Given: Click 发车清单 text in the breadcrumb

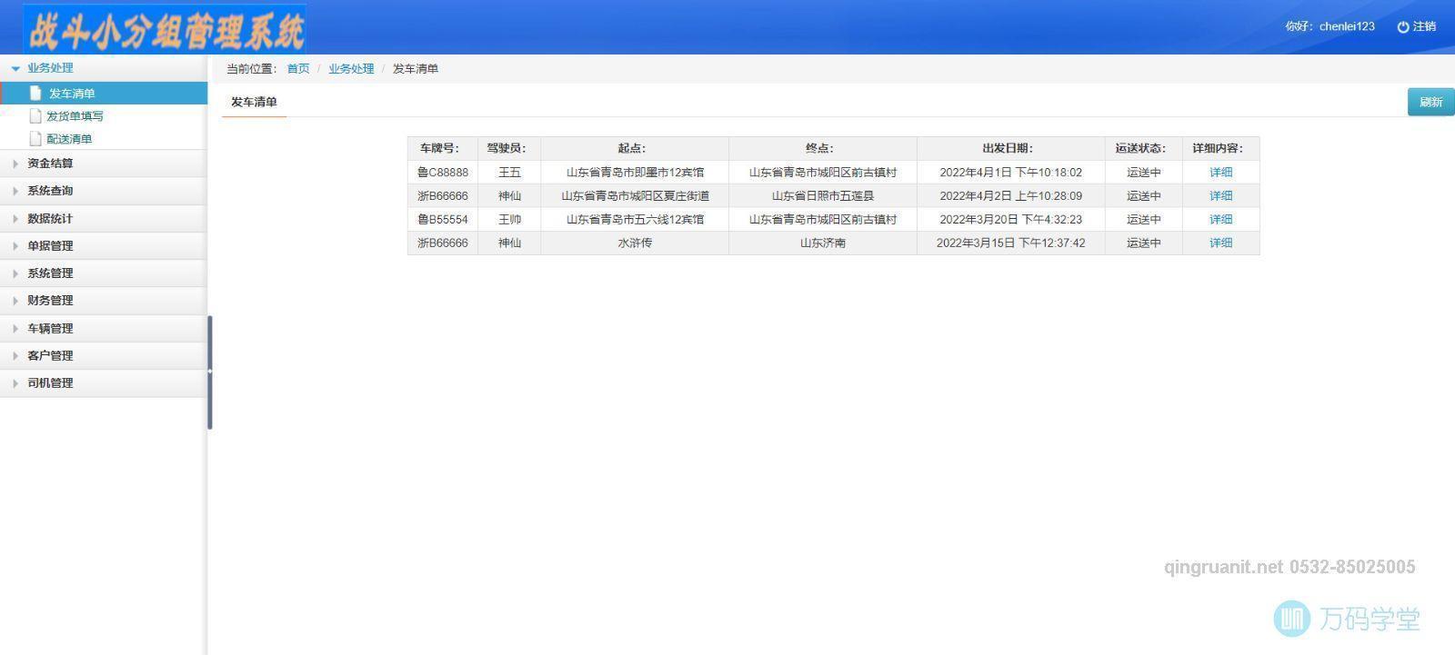Looking at the screenshot, I should (416, 69).
